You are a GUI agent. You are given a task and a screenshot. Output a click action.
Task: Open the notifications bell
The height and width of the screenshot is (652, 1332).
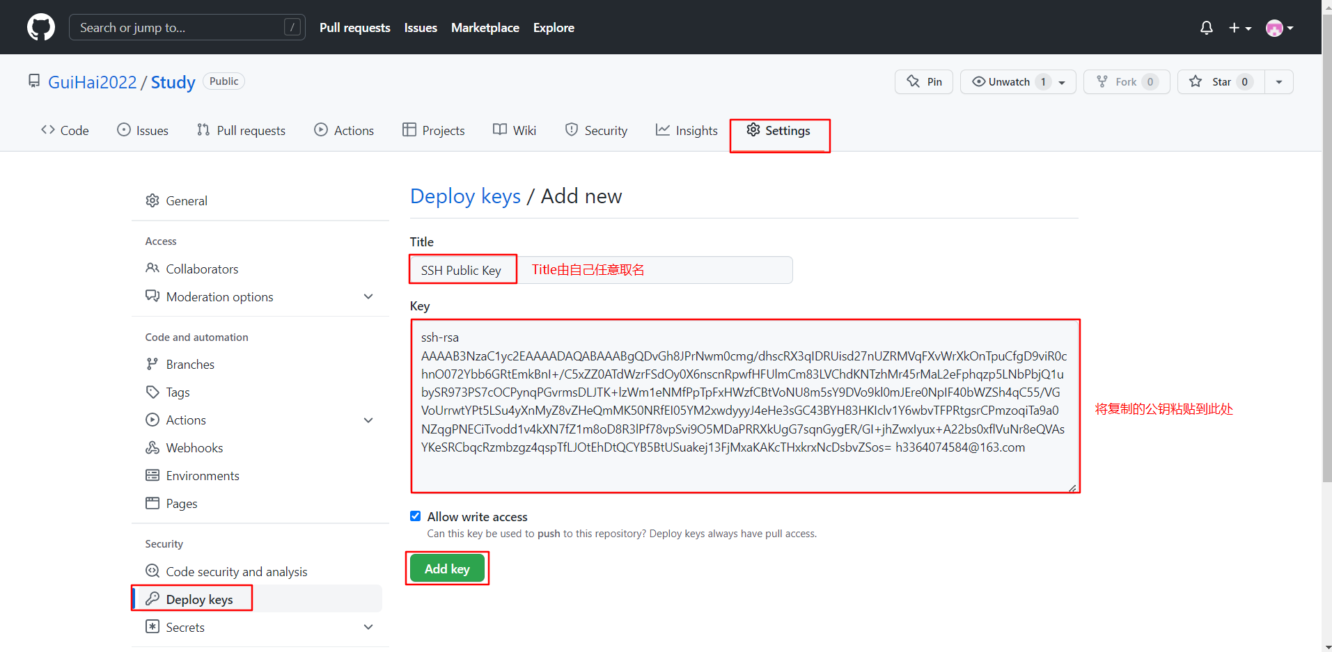coord(1207,28)
